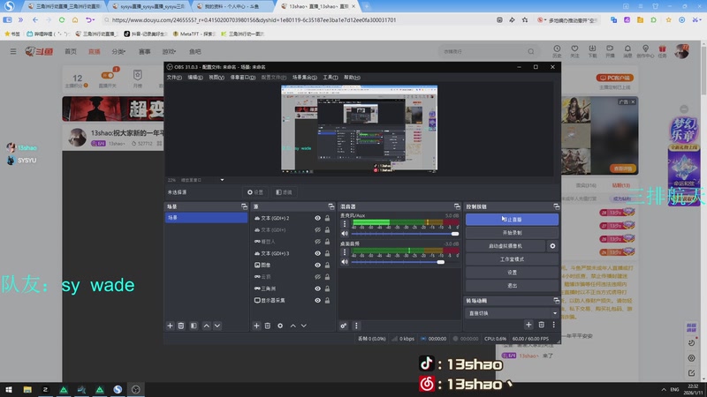
Task: Remove selected scene with trash icon
Action: point(181,326)
